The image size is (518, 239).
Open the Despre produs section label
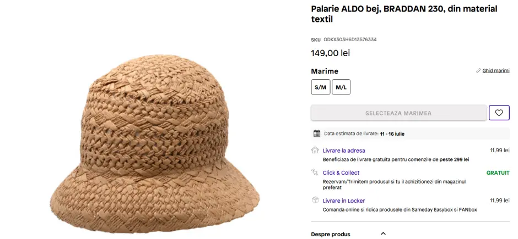pyautogui.click(x=330, y=234)
